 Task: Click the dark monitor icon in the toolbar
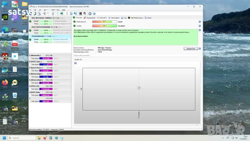click(x=80, y=14)
